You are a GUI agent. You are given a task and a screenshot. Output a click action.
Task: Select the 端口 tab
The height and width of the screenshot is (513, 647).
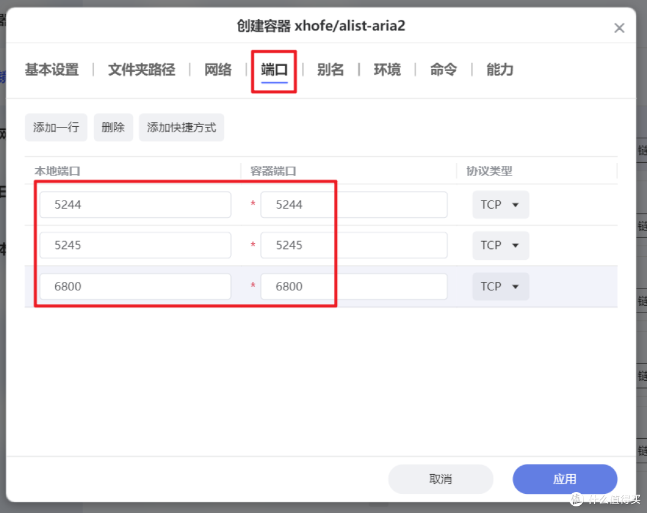(x=274, y=69)
